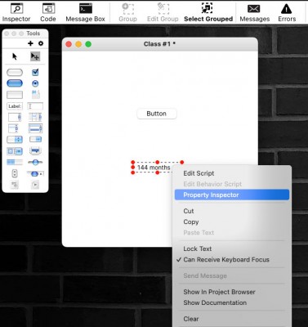The height and width of the screenshot is (327, 308).
Task: Click the Select Grouped toolbar icon
Action: (x=208, y=12)
